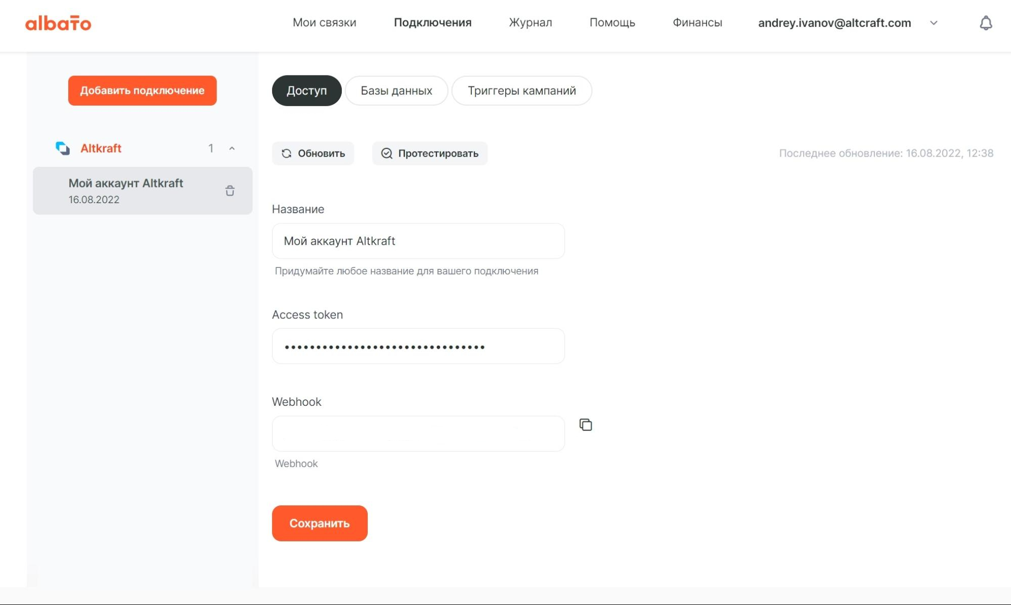
Task: Expand account menu chevron next to email
Action: (934, 23)
